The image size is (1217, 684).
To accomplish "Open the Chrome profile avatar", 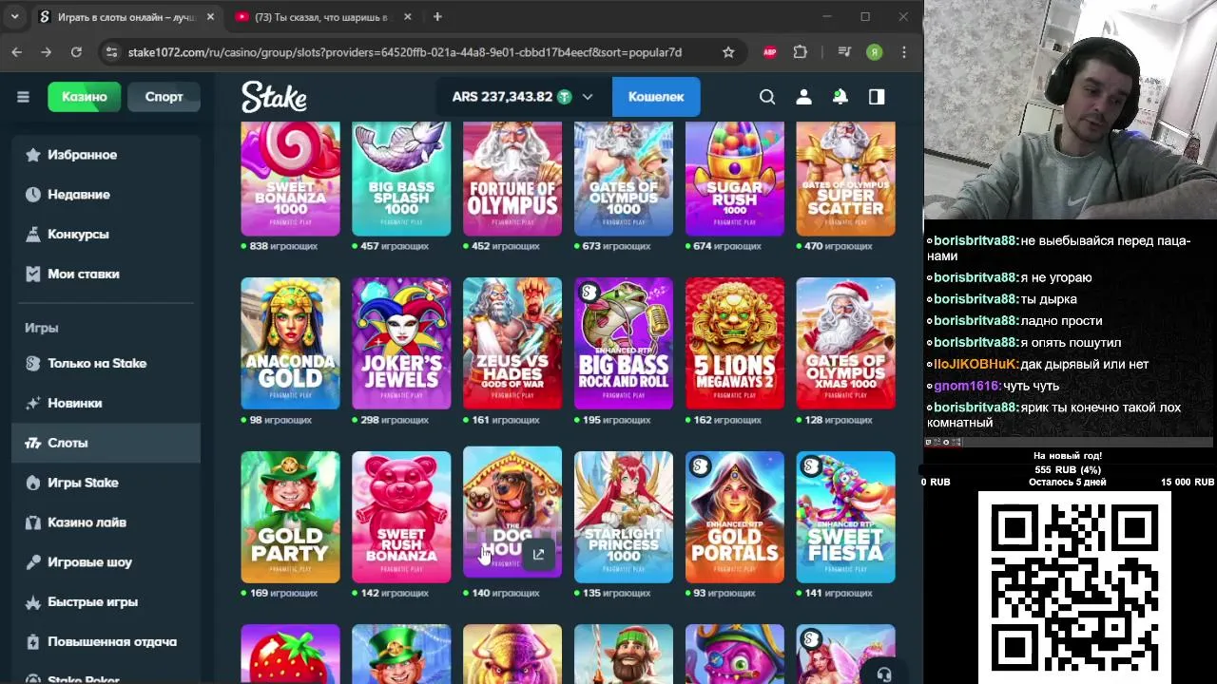I will [x=875, y=52].
